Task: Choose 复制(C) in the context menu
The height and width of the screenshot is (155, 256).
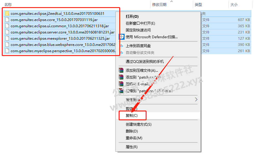Action: (x=132, y=116)
